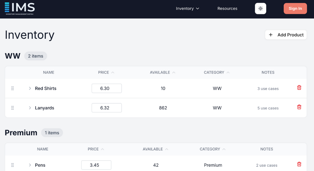Screen dimensions: 314x171
Task: View the 5 use cases for Lanyards
Action: 268,108
